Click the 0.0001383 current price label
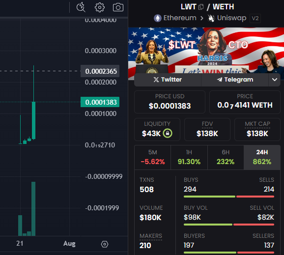Screen dimensions: 284x255 tap(100, 102)
